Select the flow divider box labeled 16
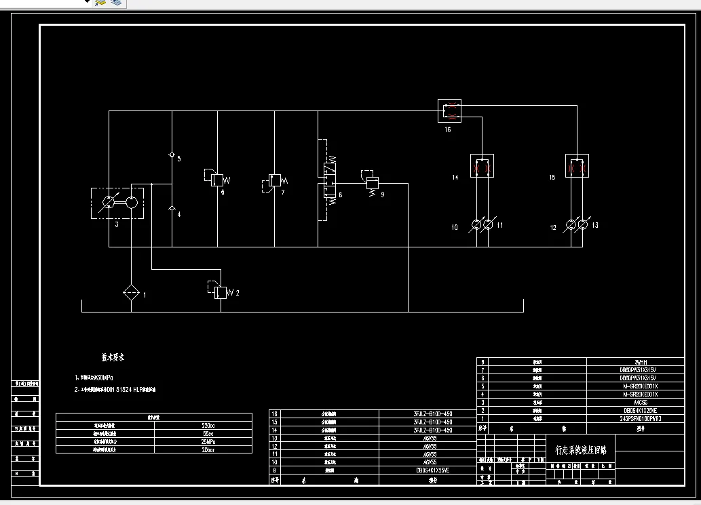The height and width of the screenshot is (505, 701). point(449,110)
